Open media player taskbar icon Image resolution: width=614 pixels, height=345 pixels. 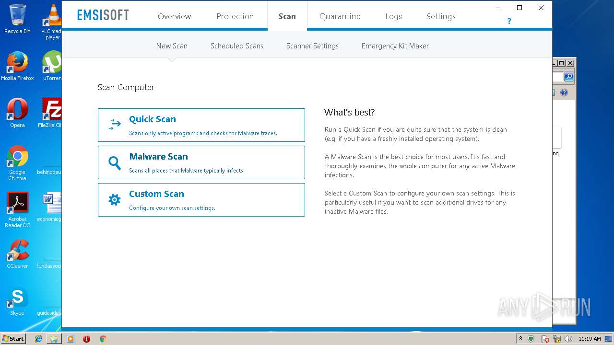click(71, 339)
